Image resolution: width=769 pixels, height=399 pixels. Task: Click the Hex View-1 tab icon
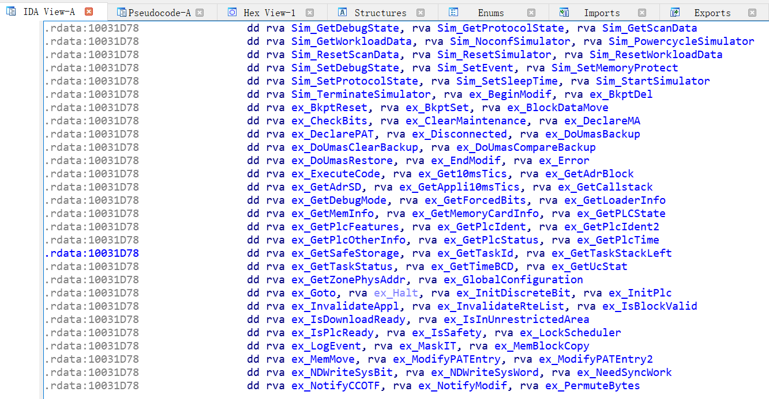[232, 12]
